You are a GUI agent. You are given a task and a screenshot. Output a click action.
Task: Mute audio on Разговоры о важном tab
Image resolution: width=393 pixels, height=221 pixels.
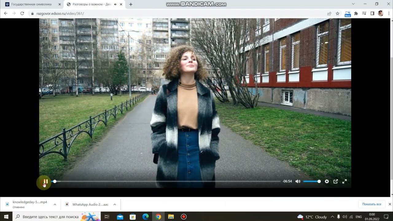pos(115,5)
